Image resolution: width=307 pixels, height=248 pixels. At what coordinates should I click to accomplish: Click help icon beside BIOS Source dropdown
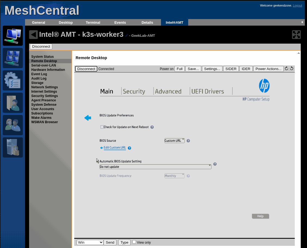pyautogui.click(x=188, y=141)
